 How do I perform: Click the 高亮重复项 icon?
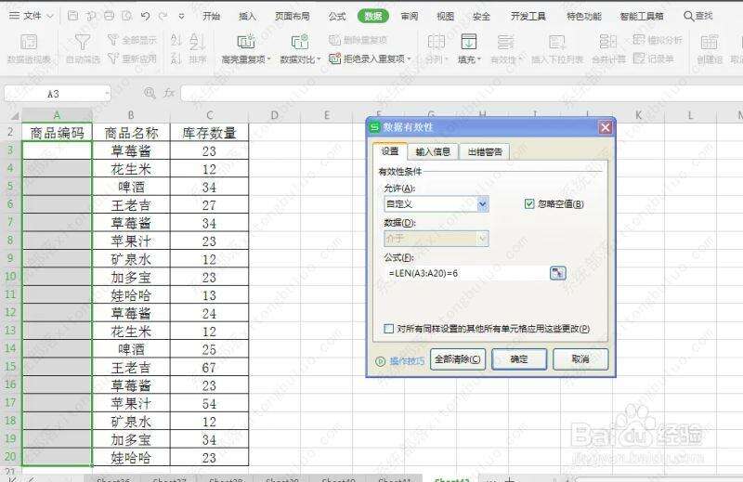tap(245, 42)
